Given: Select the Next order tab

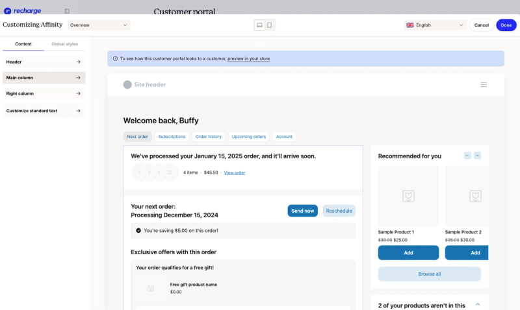Looking at the screenshot, I should pos(138,137).
